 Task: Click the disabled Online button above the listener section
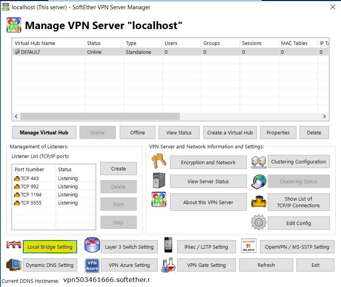97,132
